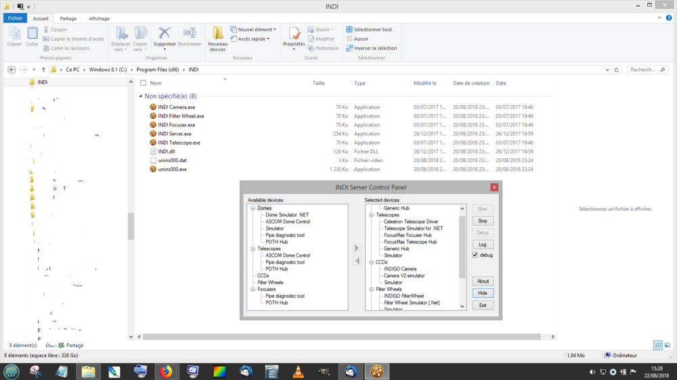Click the Recherche search field
This screenshot has height=380, width=677.
point(647,70)
